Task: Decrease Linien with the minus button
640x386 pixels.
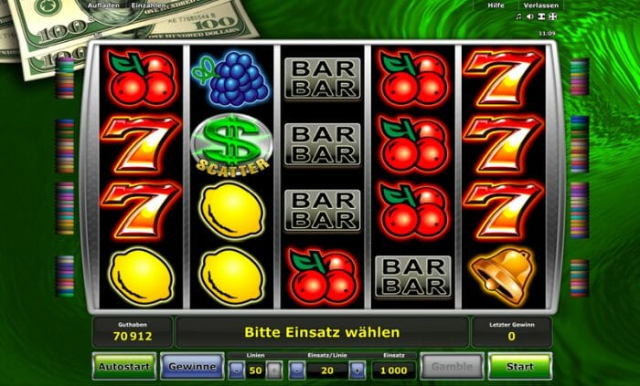Action: tap(237, 370)
